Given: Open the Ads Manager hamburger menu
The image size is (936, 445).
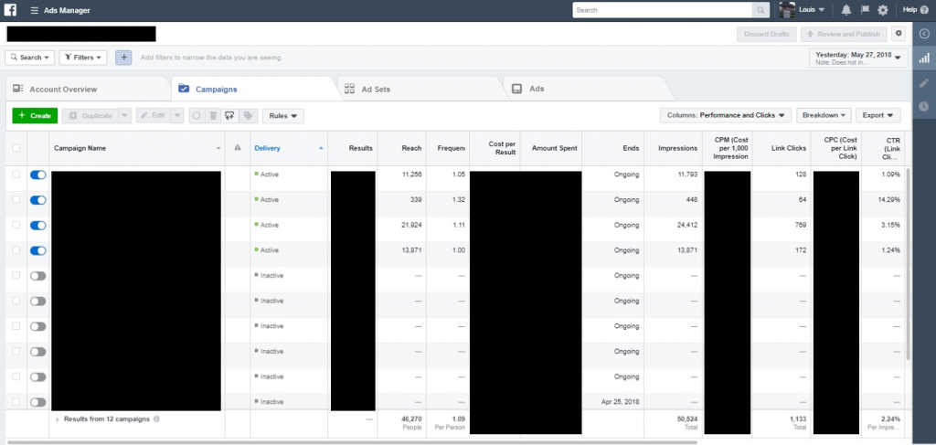Looking at the screenshot, I should [x=35, y=11].
